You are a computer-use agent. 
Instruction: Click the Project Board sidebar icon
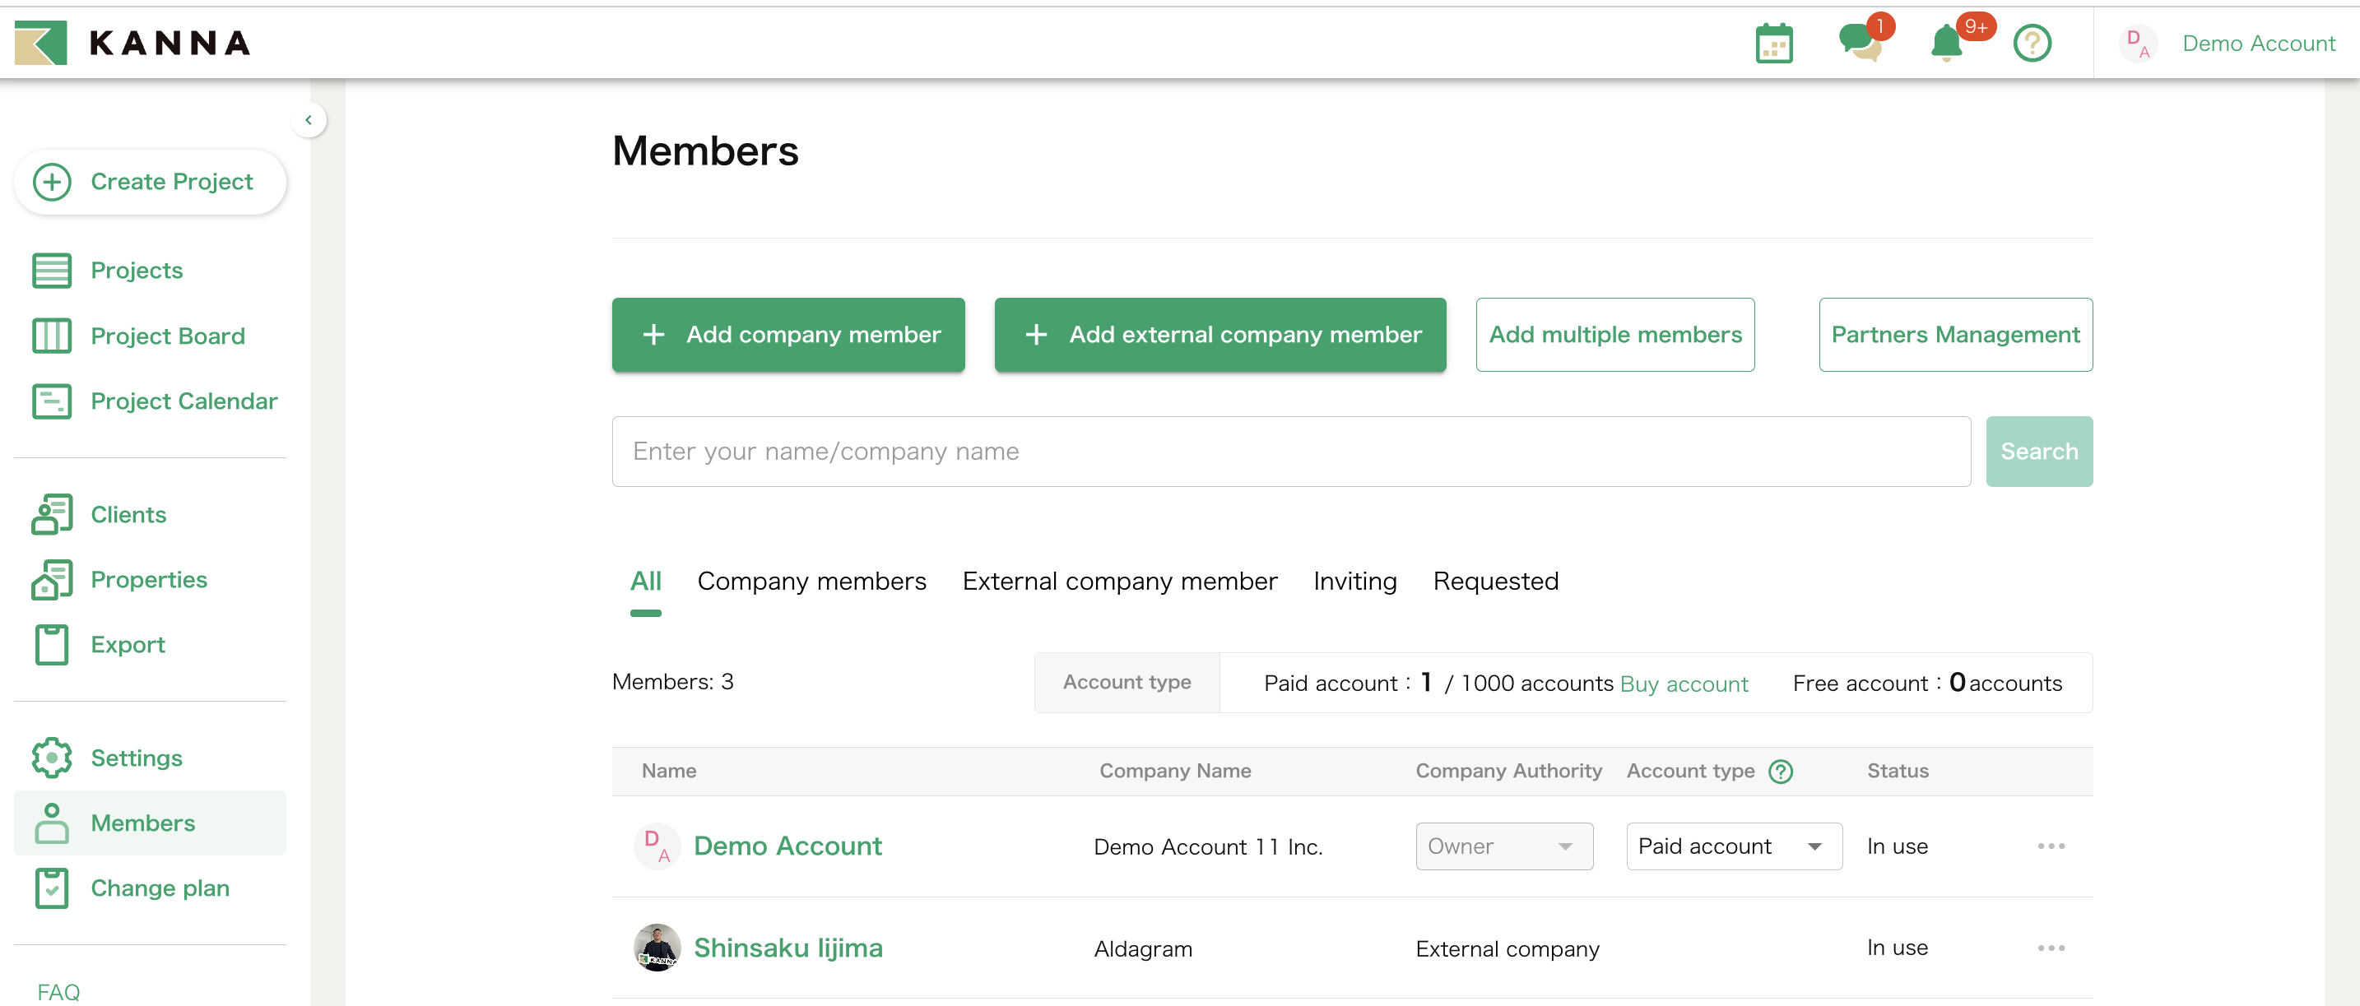51,336
